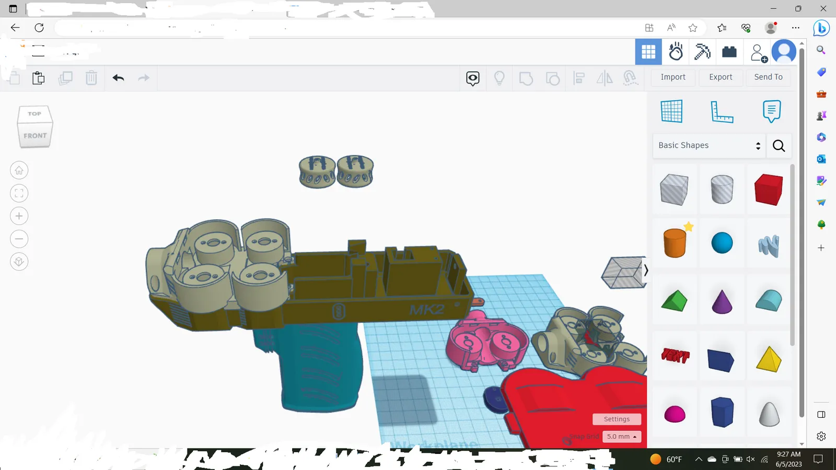Switch to Bricks mode icon

[729, 52]
